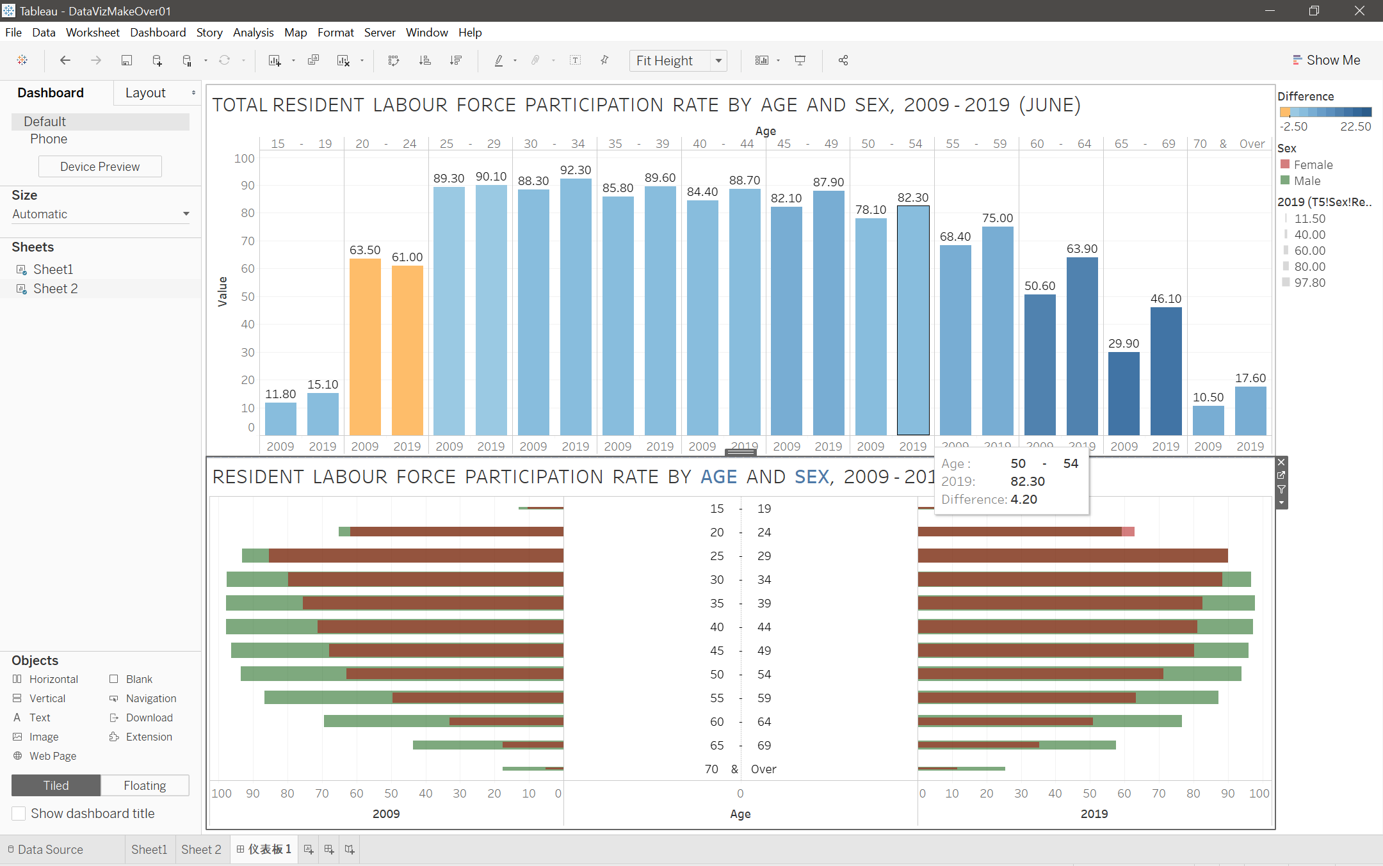The width and height of the screenshot is (1383, 866).
Task: Click the Device Preview button
Action: point(100,166)
